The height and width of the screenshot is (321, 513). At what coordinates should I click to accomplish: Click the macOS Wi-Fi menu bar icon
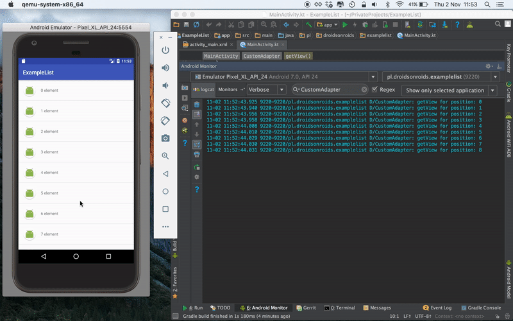click(x=399, y=4)
